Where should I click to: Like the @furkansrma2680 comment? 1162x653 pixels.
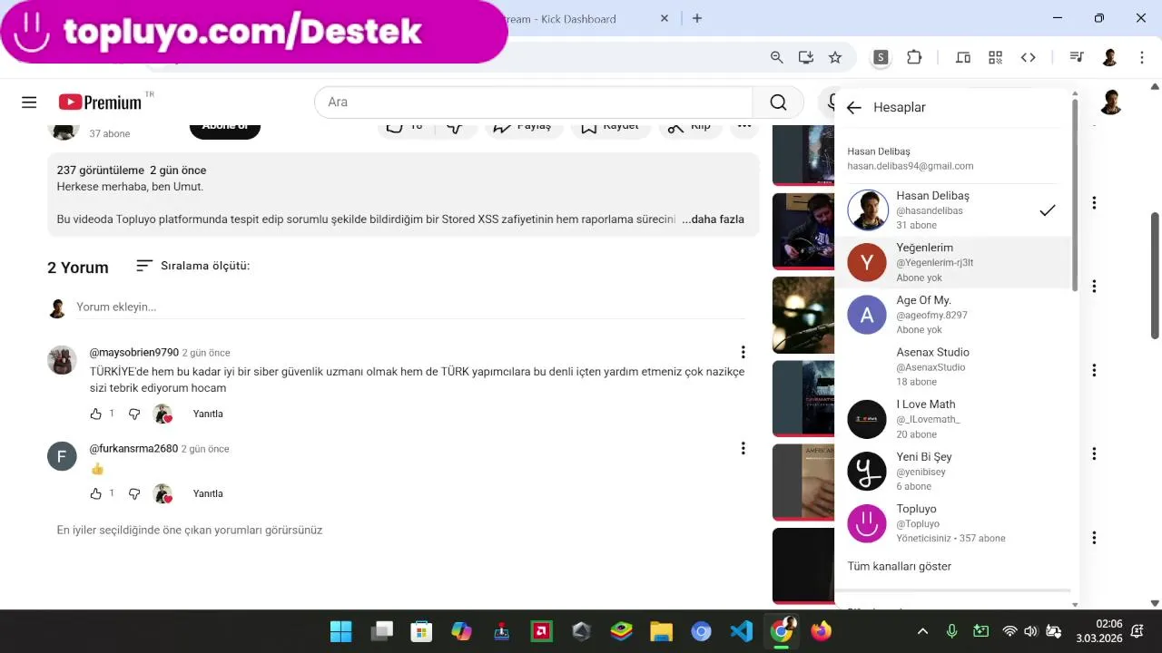point(96,493)
